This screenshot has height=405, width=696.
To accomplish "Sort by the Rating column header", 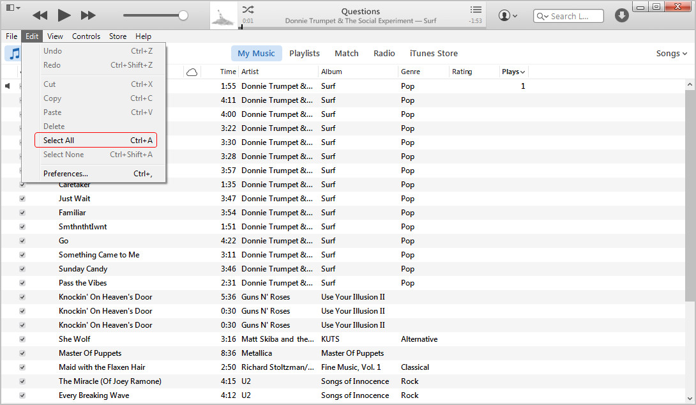I will coord(462,72).
